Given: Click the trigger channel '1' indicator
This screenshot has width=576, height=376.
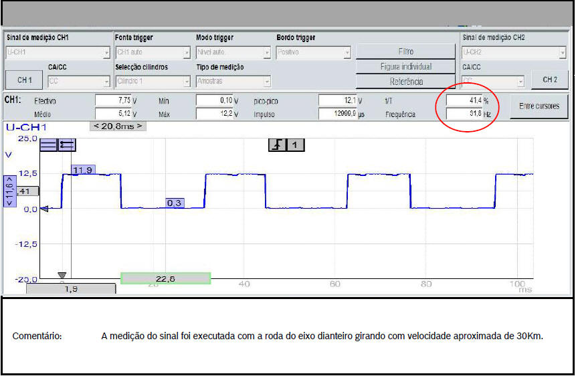Looking at the screenshot, I should pyautogui.click(x=296, y=145).
